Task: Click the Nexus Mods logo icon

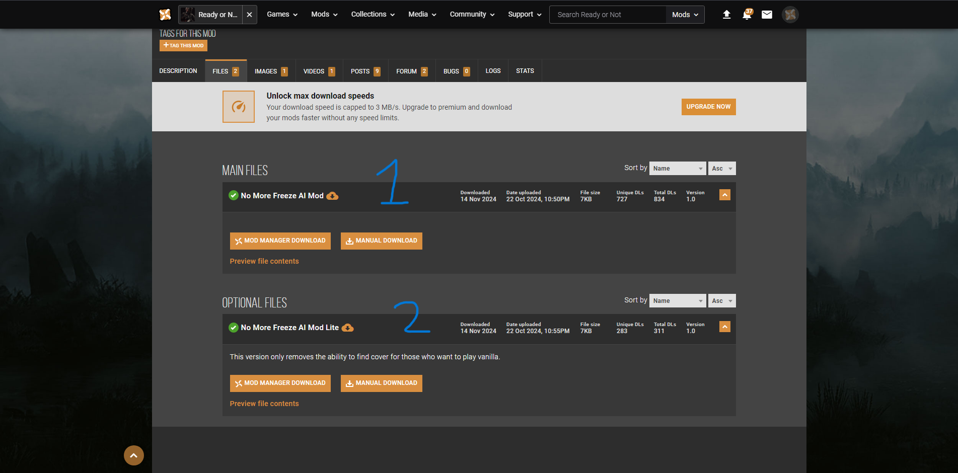Action: (165, 15)
